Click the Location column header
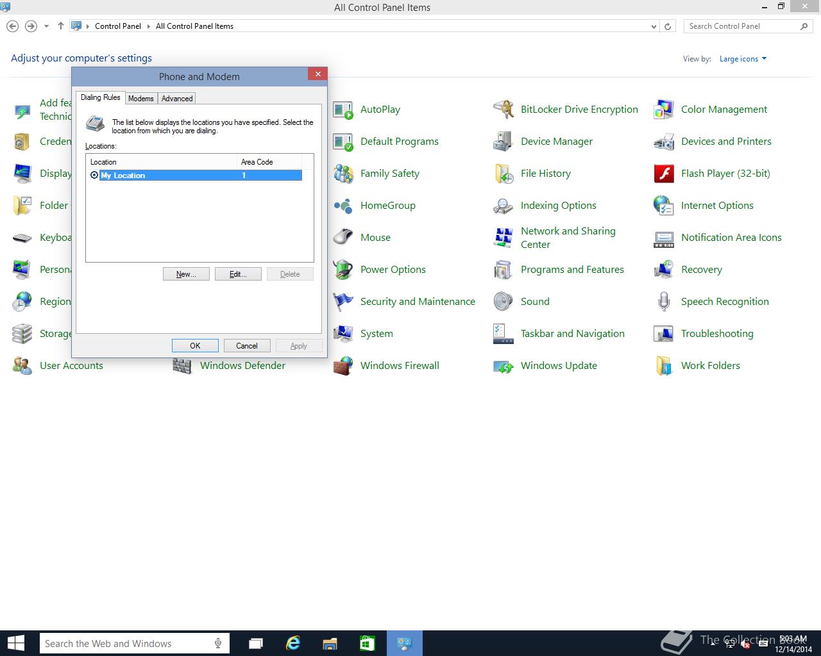 tap(162, 162)
